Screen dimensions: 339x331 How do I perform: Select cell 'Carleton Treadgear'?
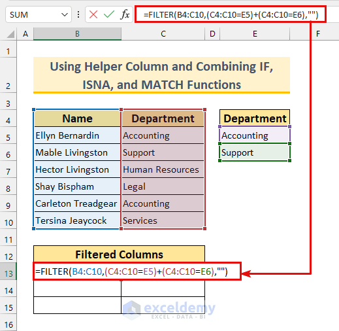77,203
